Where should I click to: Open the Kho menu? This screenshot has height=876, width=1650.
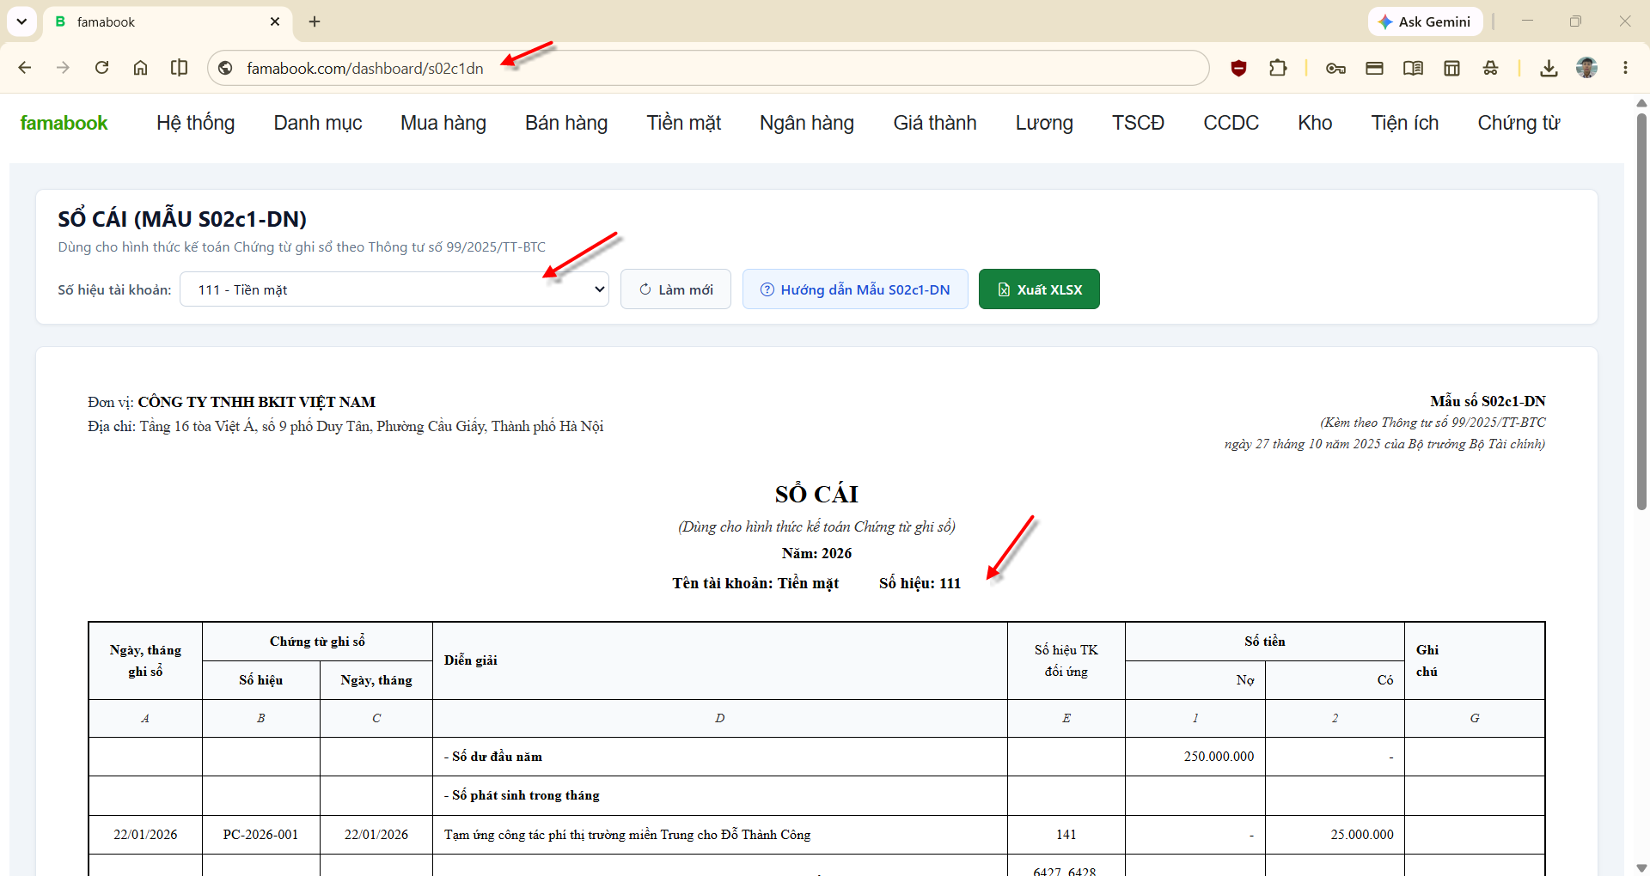click(1315, 123)
